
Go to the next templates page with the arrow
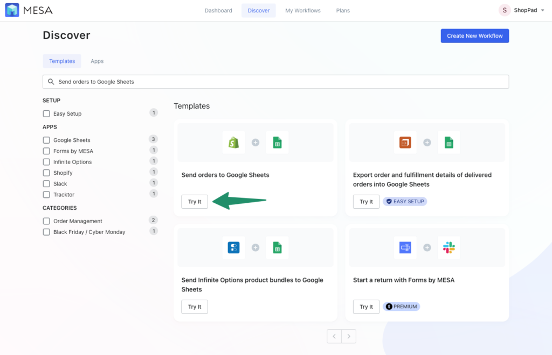(349, 336)
